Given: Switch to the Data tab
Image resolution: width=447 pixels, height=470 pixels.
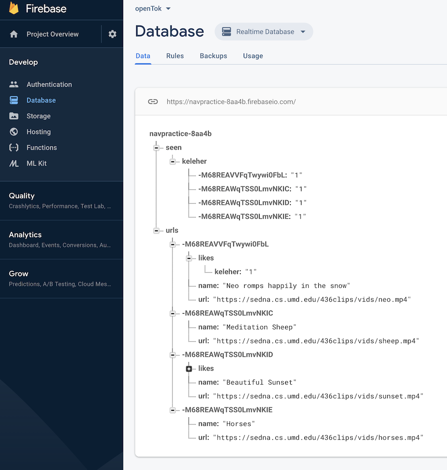Looking at the screenshot, I should pyautogui.click(x=143, y=56).
